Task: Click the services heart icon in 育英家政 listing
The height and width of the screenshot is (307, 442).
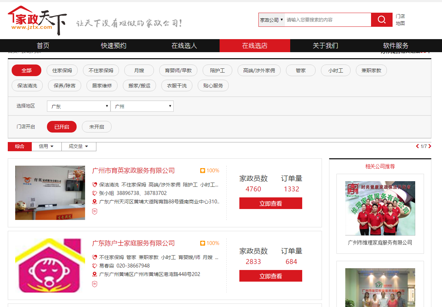Action: pos(94,185)
